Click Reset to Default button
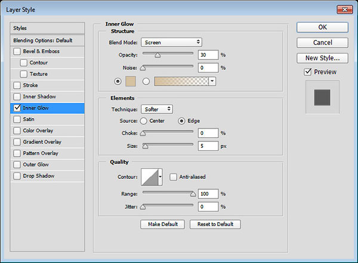Image resolution: width=358 pixels, height=263 pixels. pos(215,224)
